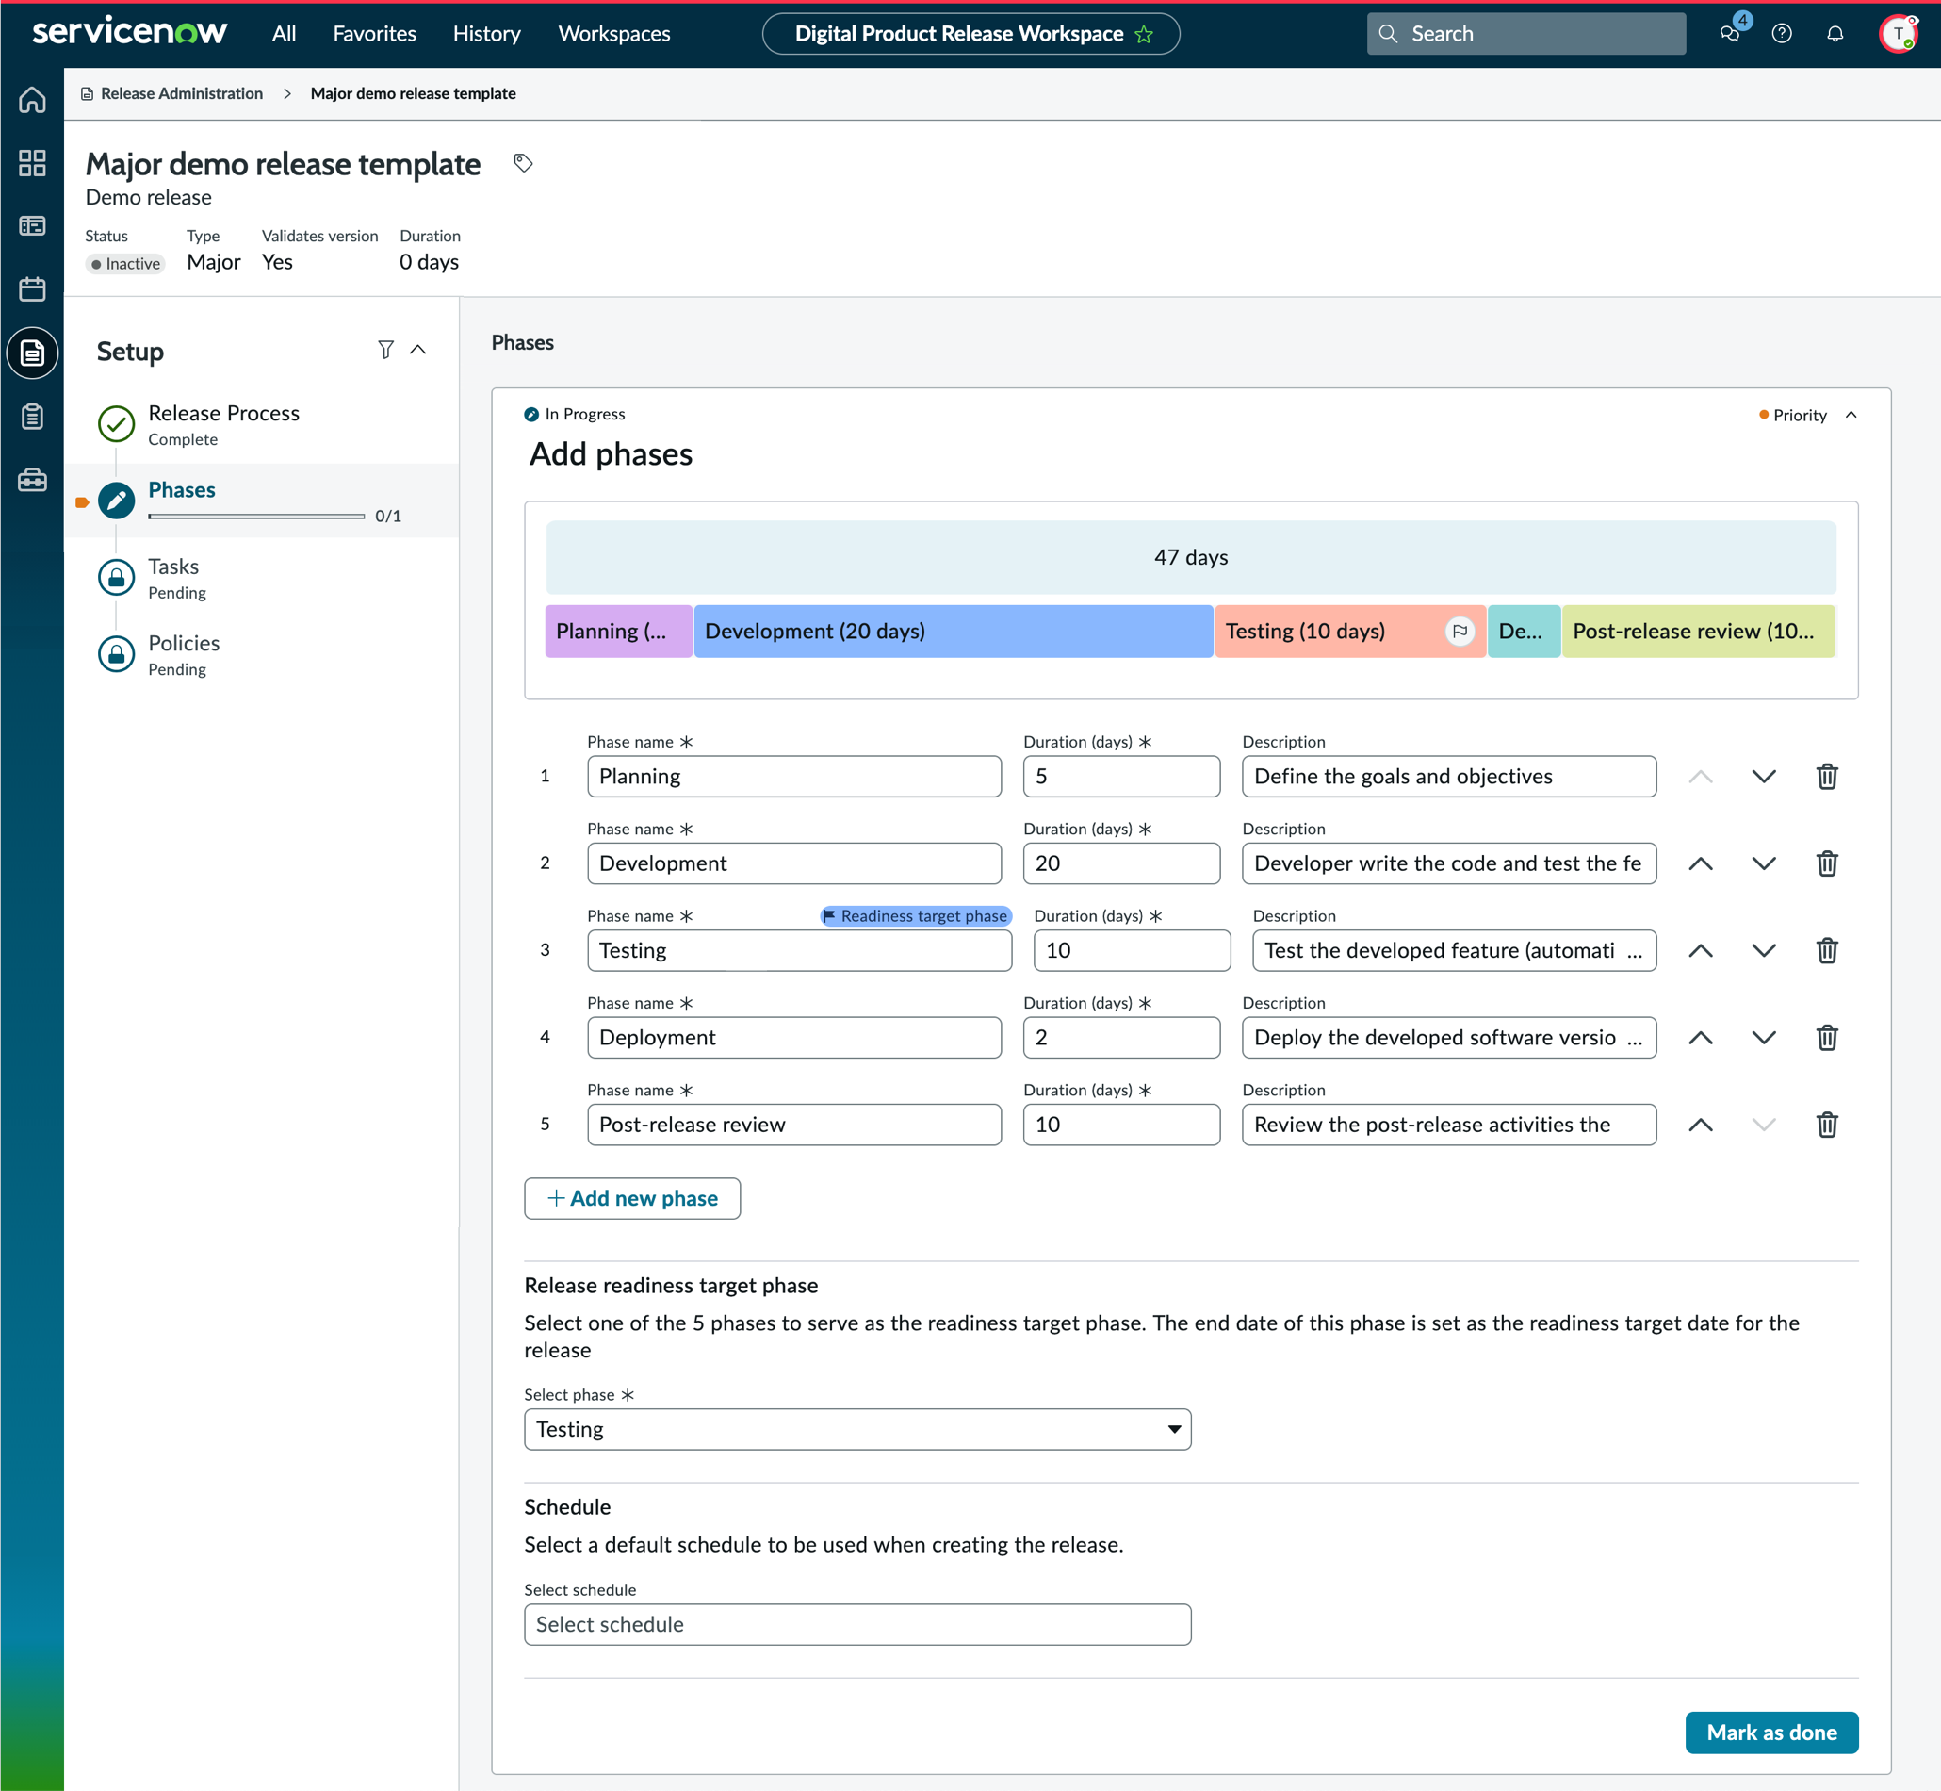Open the toolbox icon in sidebar
This screenshot has width=1941, height=1791.
click(x=32, y=480)
